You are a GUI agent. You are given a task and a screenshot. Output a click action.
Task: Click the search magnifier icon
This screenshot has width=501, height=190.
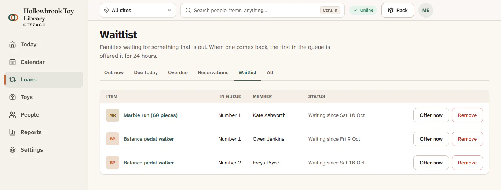(x=188, y=10)
